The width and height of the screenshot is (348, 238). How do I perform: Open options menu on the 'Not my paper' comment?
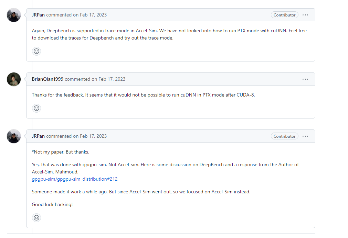coord(305,136)
